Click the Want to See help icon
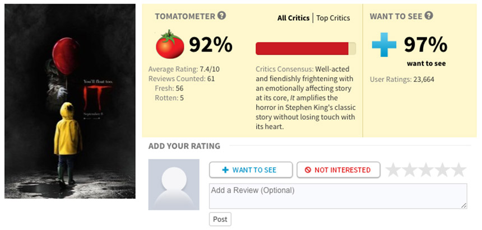Viewport: 482px width, 230px height. click(429, 16)
